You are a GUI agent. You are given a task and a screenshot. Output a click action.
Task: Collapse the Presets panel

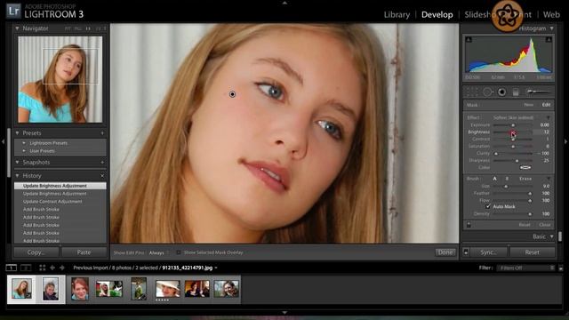[x=17, y=133]
